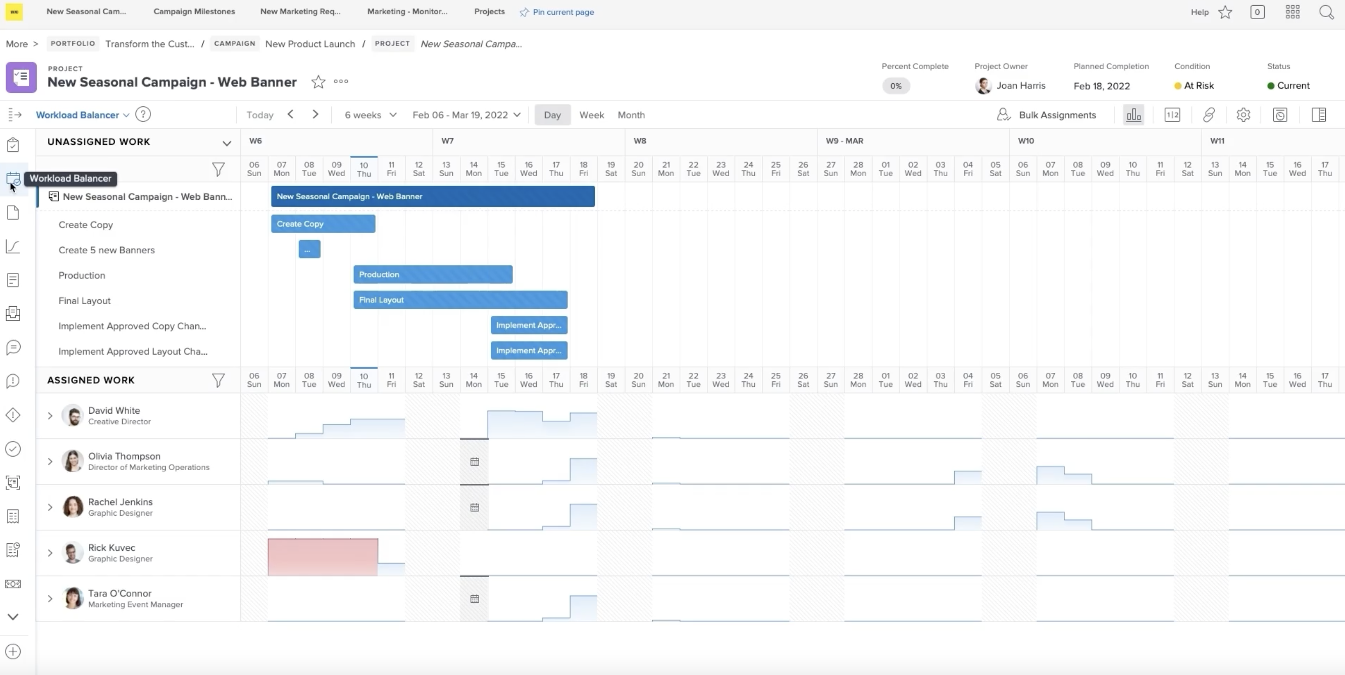1345x675 pixels.
Task: Open the main menu grid icon
Action: (1292, 12)
